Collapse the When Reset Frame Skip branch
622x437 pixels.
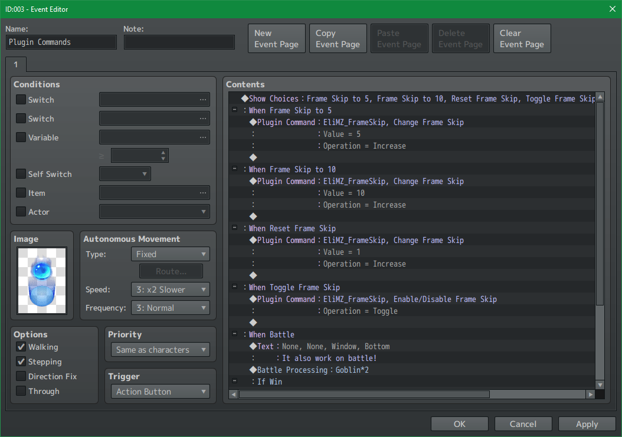(x=234, y=228)
